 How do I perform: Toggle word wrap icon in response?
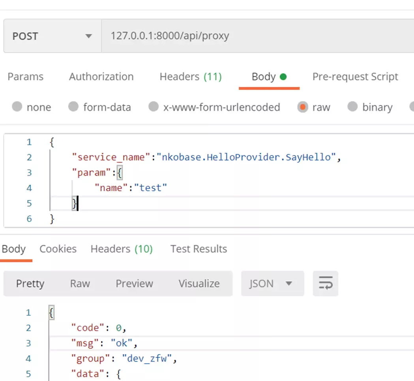click(x=325, y=283)
